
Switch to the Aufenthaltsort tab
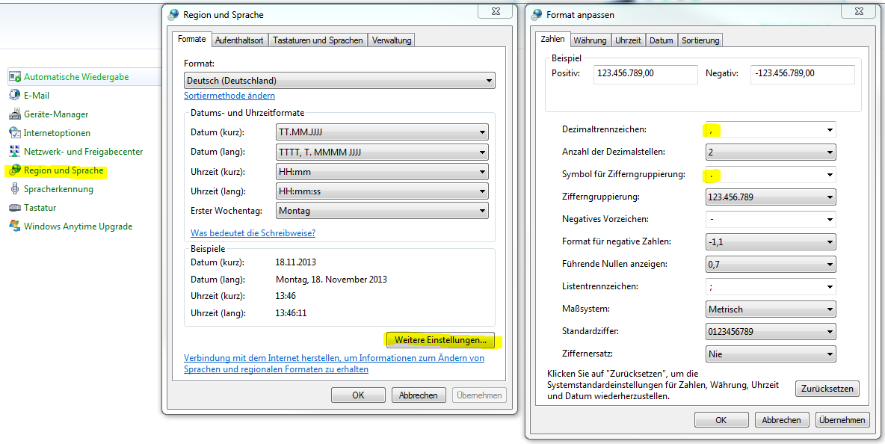point(239,40)
